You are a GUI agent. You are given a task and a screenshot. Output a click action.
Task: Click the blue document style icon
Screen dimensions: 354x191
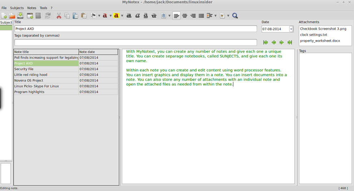click(x=164, y=16)
